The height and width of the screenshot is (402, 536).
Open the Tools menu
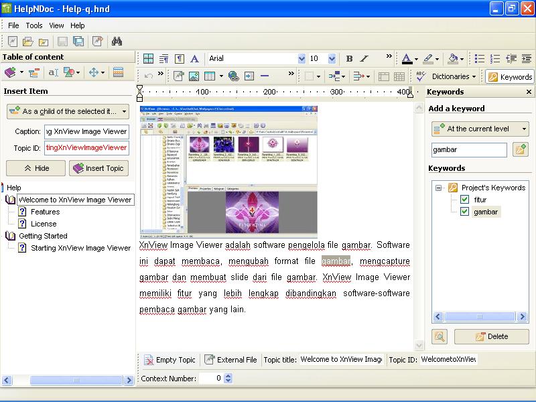[34, 25]
